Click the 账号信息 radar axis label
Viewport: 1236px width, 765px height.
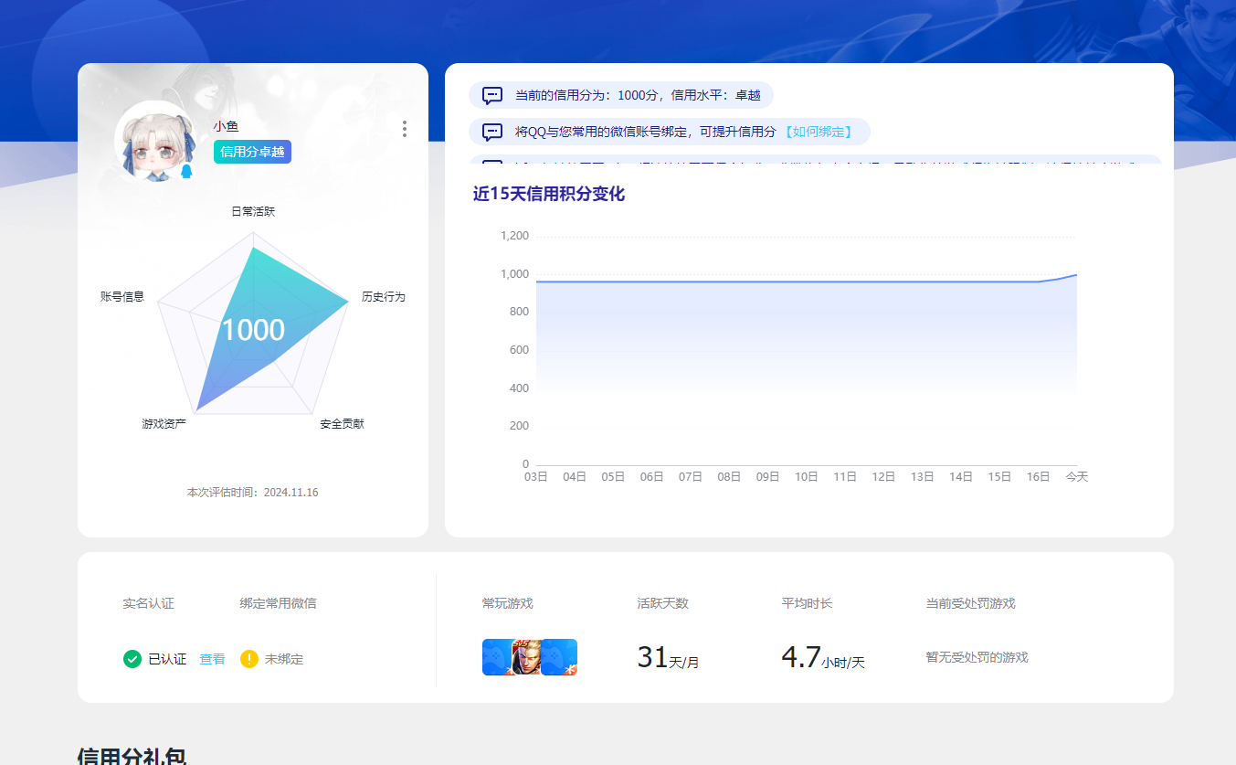coord(122,297)
